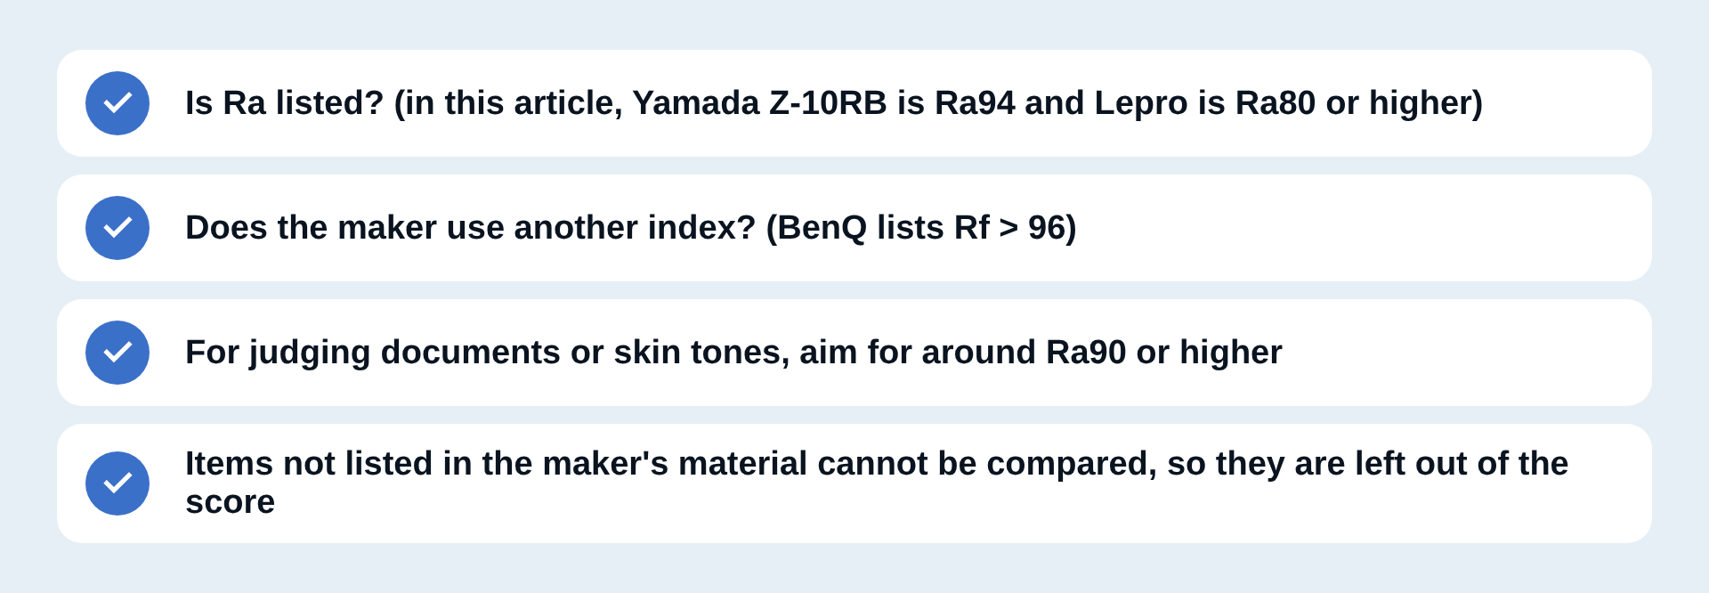Screen dimensions: 1709x593
Task: Click "For judging documents or skin tones" text
Action: tap(487, 353)
